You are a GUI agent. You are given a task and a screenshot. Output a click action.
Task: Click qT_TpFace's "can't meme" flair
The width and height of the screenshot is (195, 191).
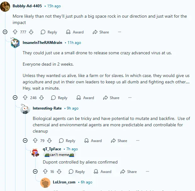point(59,155)
